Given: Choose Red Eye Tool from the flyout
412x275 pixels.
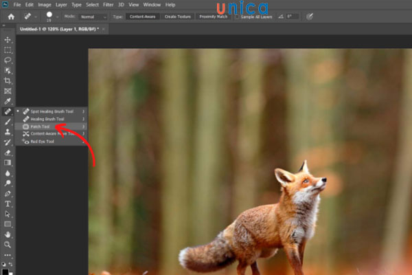Looking at the screenshot, I should [43, 142].
